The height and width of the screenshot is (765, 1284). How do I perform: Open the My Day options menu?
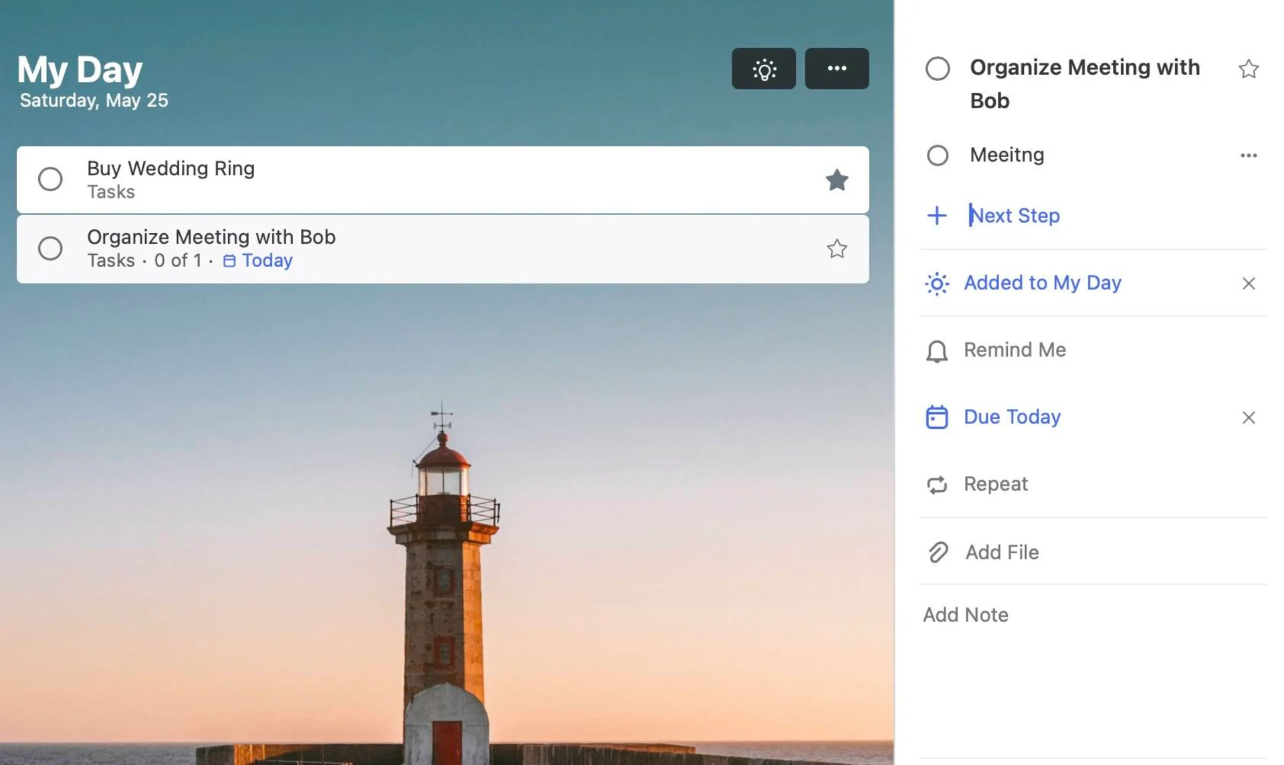837,68
